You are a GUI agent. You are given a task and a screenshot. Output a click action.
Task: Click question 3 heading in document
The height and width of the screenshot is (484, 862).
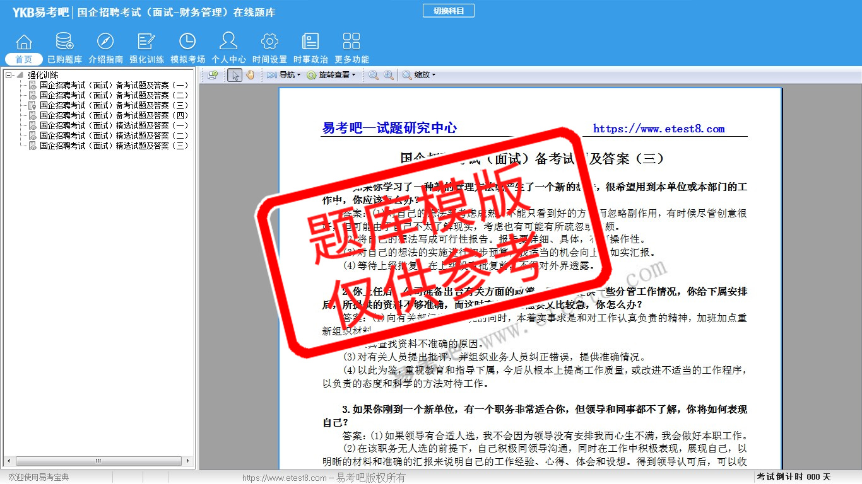coord(534,415)
